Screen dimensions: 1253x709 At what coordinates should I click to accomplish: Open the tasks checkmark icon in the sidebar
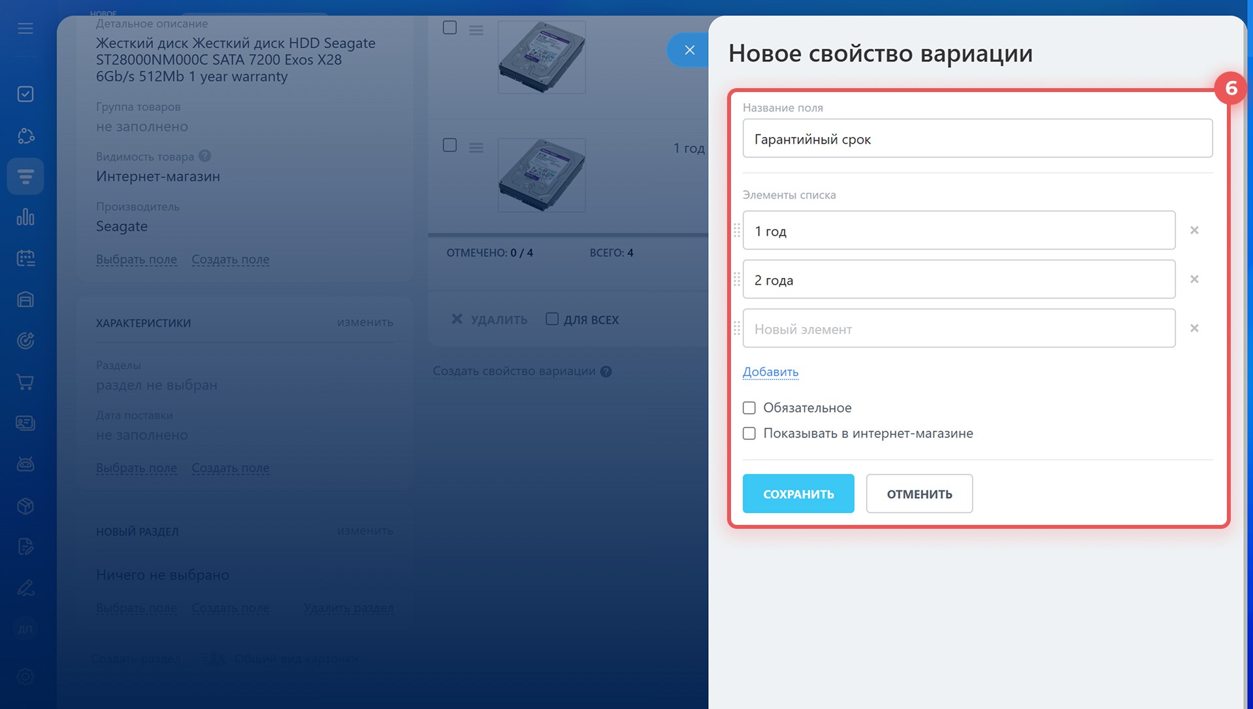coord(25,94)
